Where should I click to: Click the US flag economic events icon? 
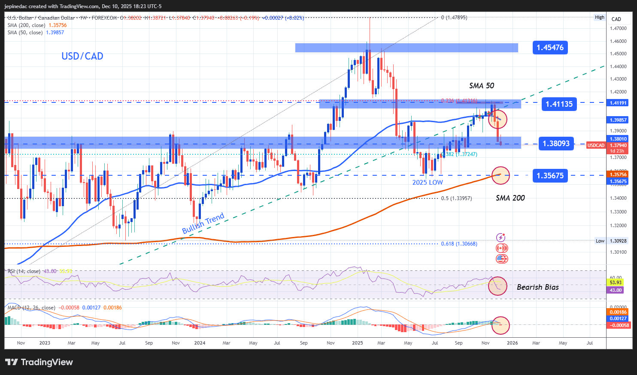(501, 259)
